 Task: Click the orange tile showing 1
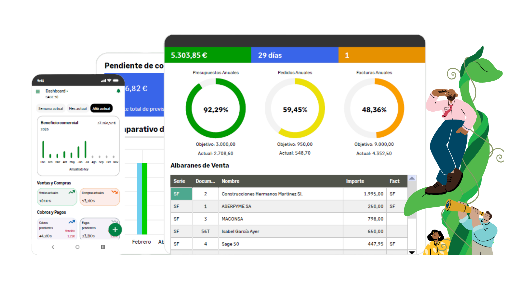382,55
